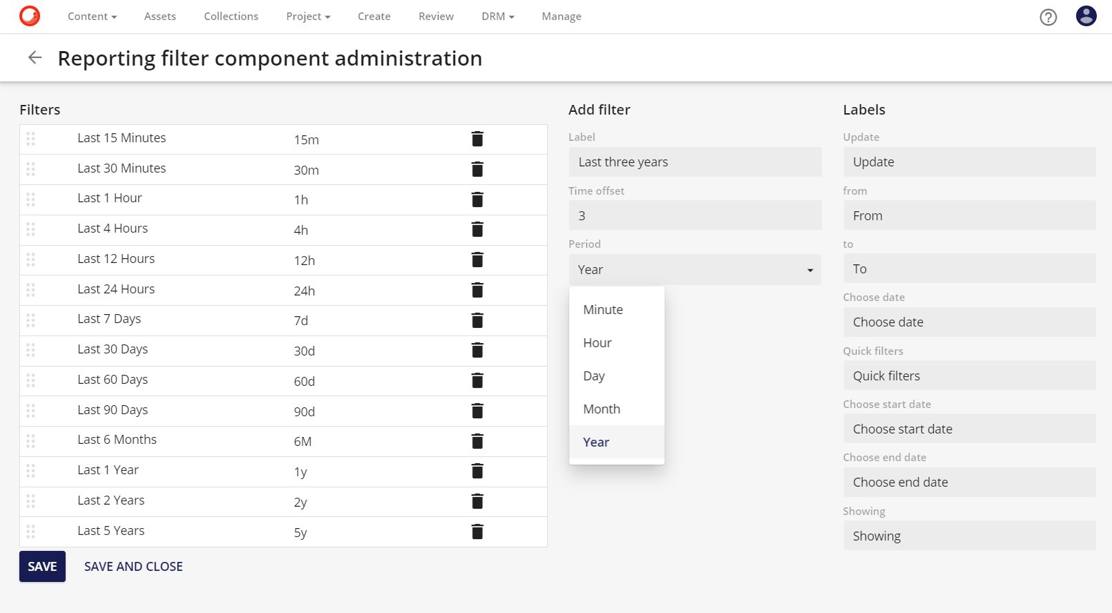
Task: Delete the Last 5 Years filter
Action: (477, 532)
